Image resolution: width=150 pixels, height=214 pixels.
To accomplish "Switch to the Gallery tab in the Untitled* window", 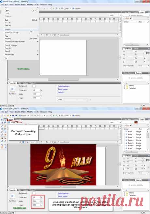I will pyautogui.click(x=138, y=180).
